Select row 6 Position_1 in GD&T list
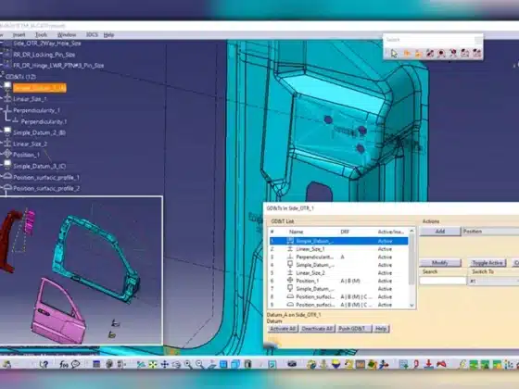Viewport: 519px width, 389px height. coord(338,281)
